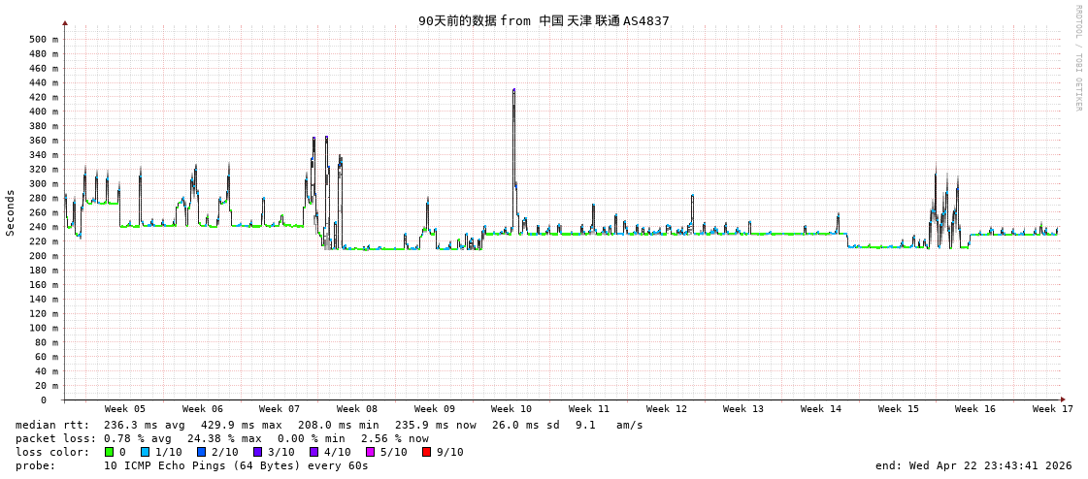Select the Week 10 axis label
The width and height of the screenshot is (1088, 479).
[511, 409]
